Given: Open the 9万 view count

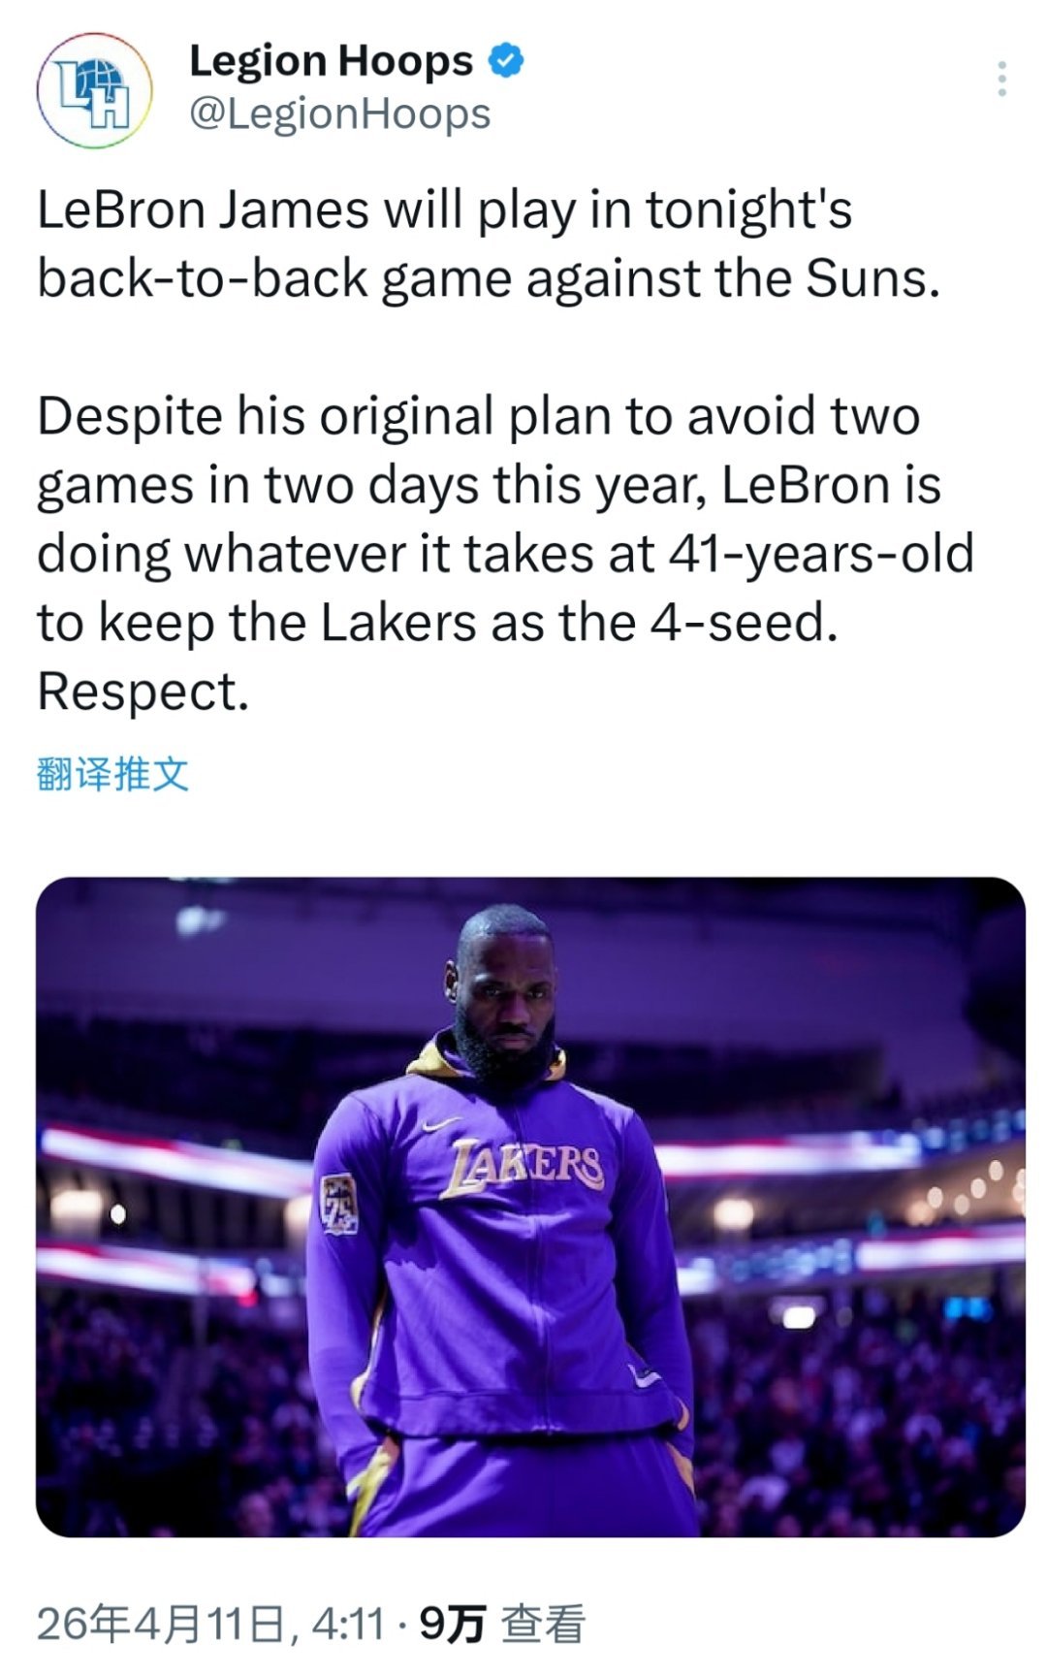Looking at the screenshot, I should click(x=452, y=1624).
